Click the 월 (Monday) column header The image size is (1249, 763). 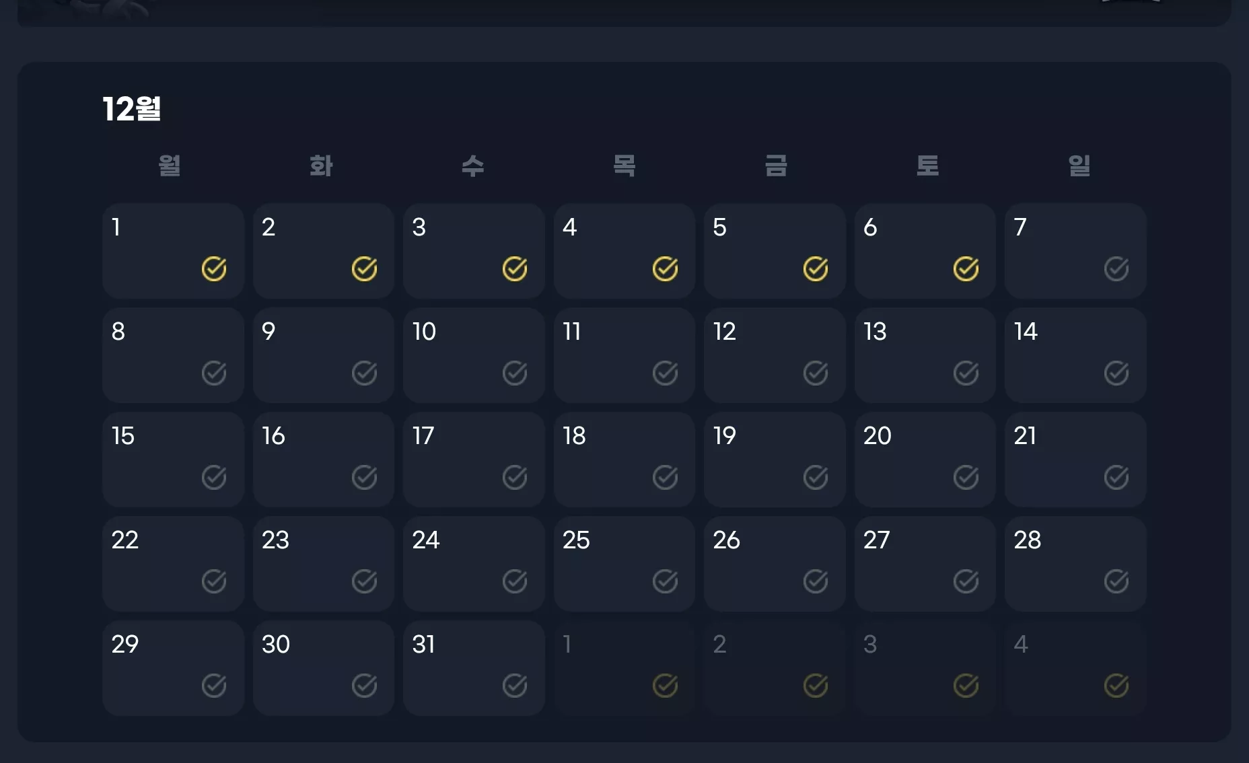170,166
